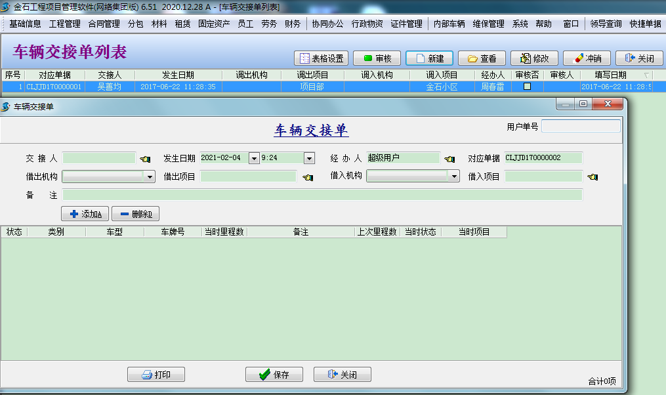Open the 发生日期 date picker dropdown

click(254, 158)
